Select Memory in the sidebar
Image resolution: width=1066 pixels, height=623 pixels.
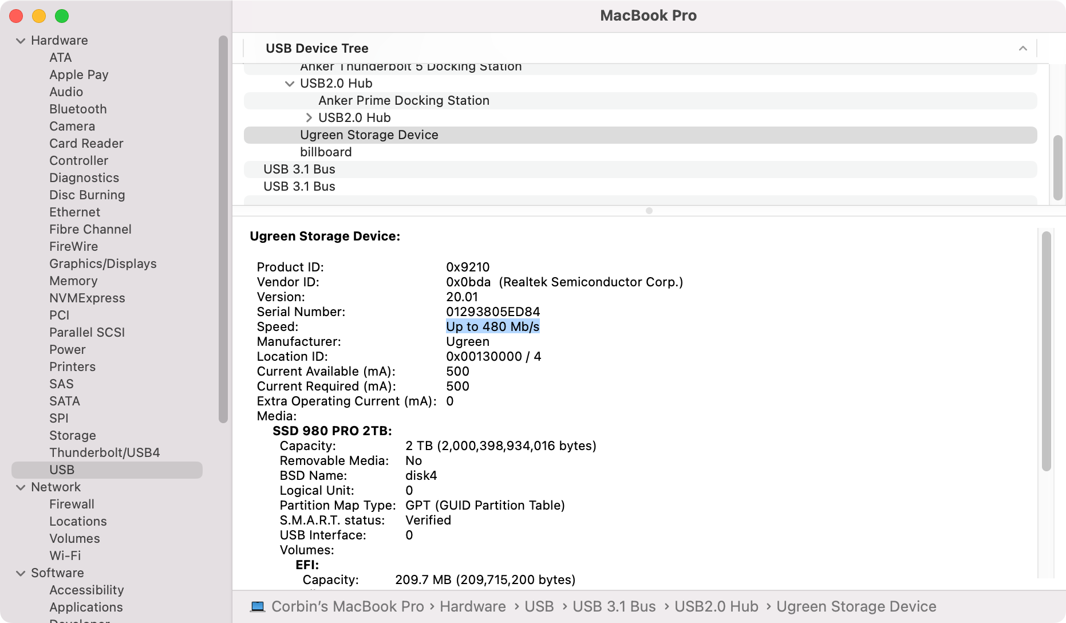tap(73, 281)
